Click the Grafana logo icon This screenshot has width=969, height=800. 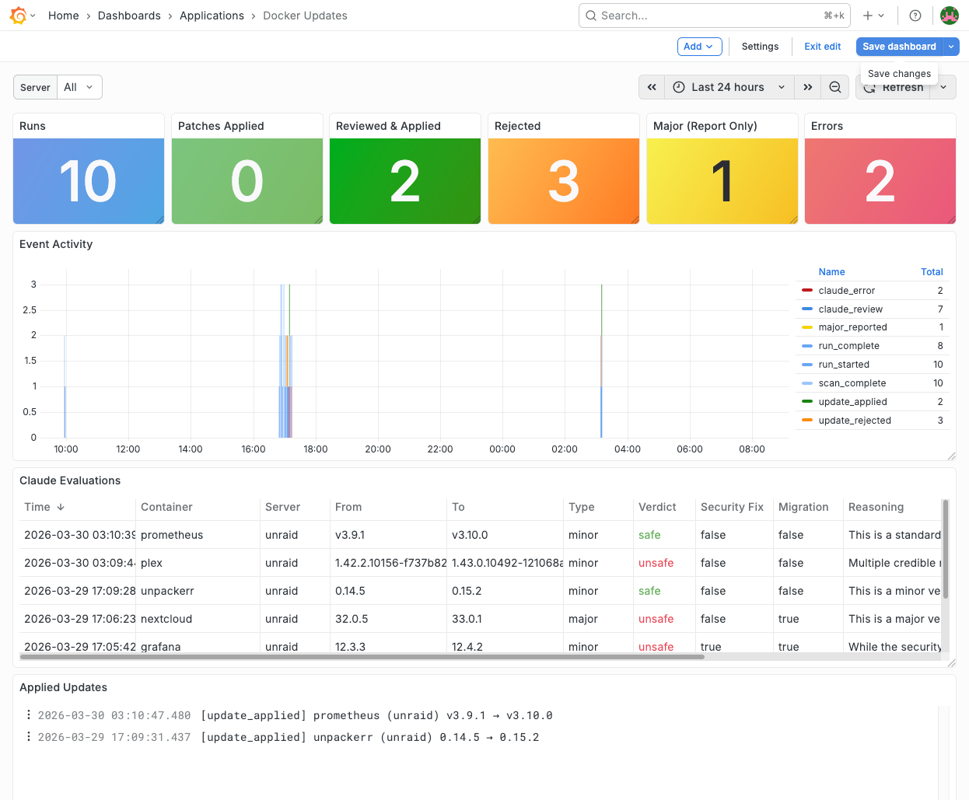[18, 16]
